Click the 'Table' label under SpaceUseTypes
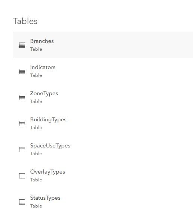Image resolution: width=193 pixels, height=215 pixels. click(36, 153)
